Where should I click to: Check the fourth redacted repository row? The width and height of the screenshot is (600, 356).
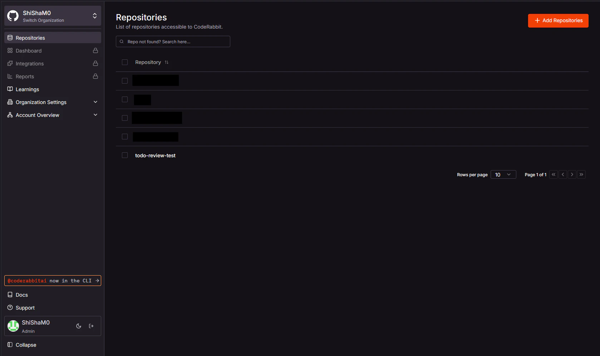pos(125,137)
